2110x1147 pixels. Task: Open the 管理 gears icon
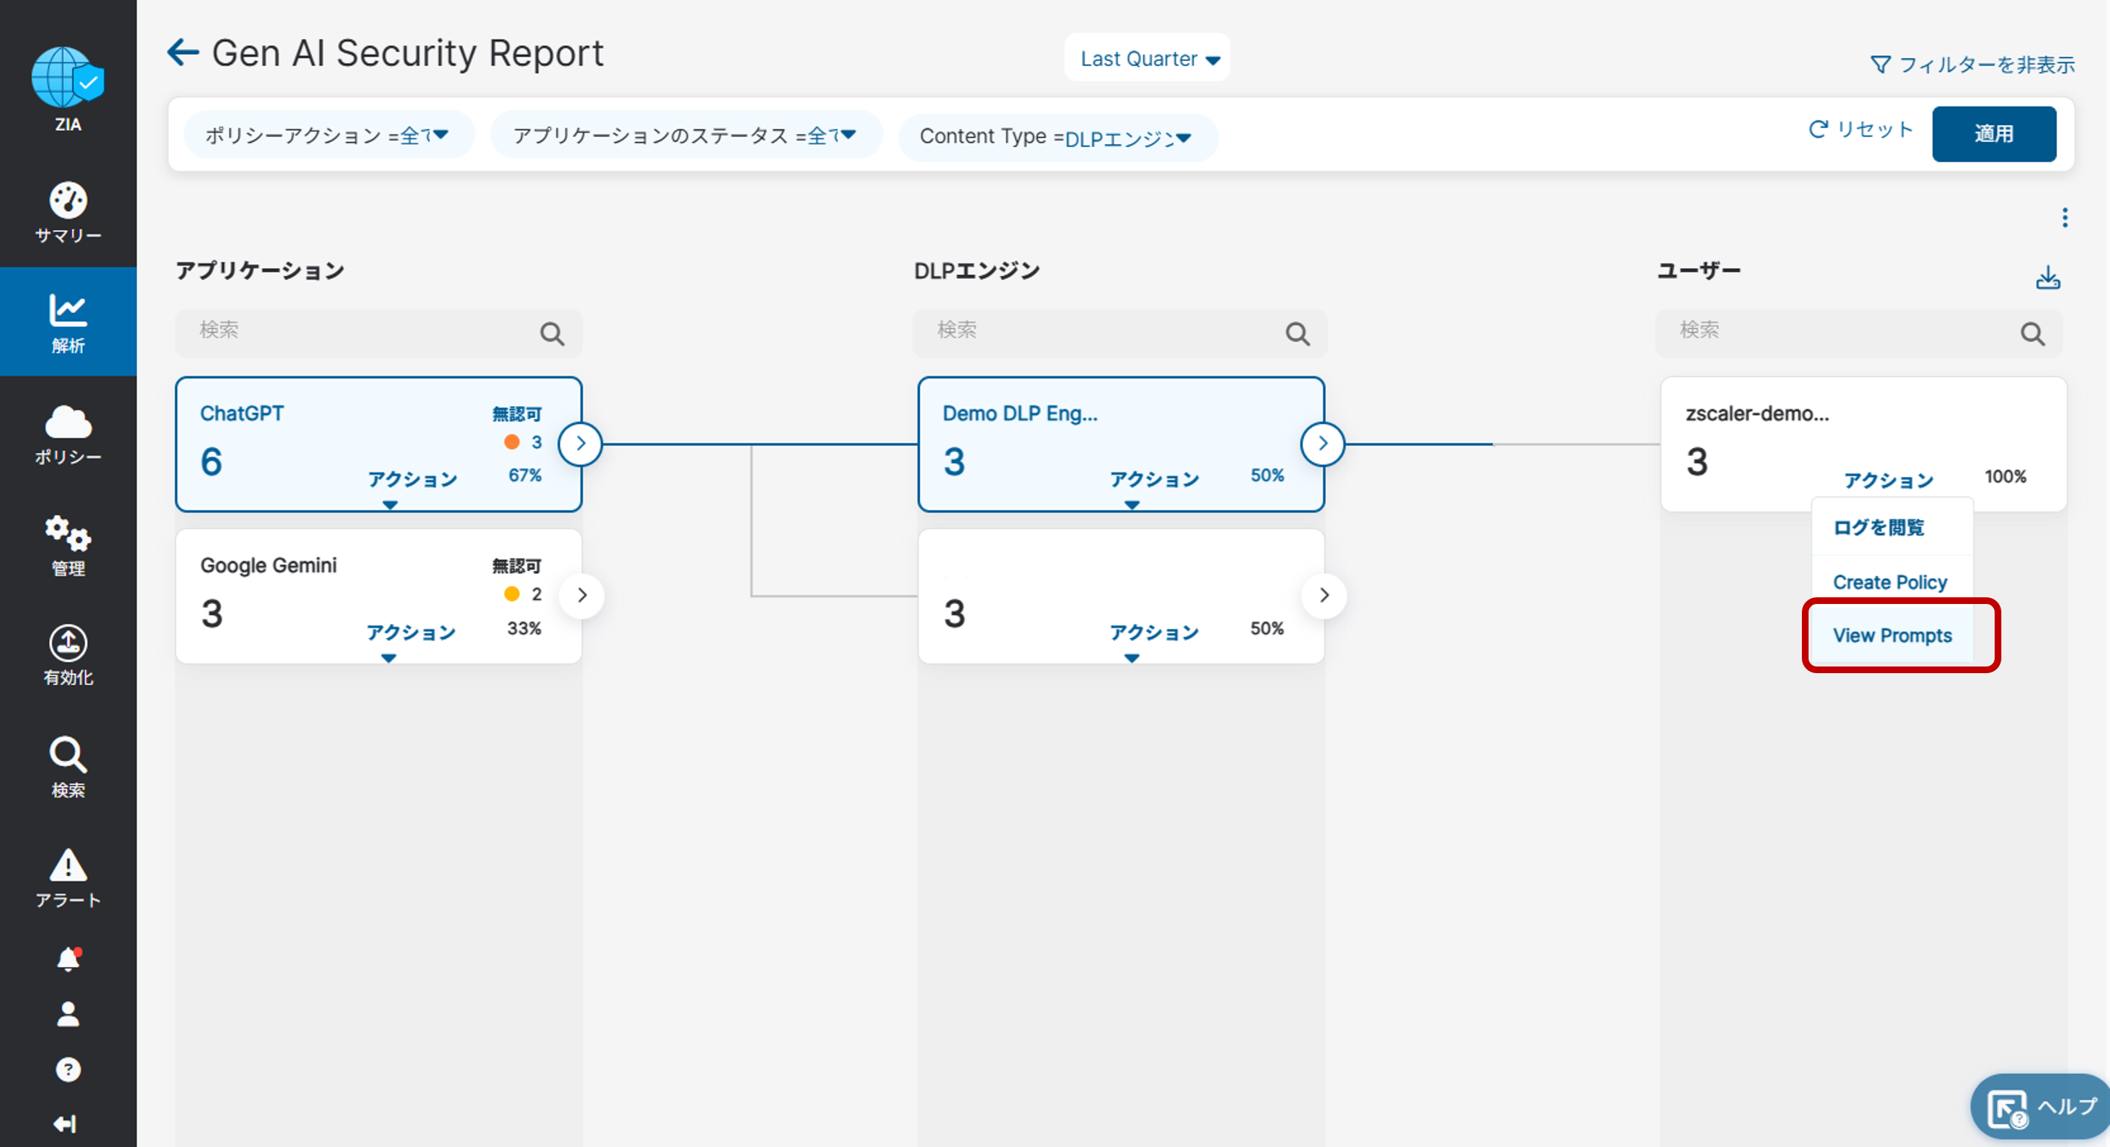68,544
